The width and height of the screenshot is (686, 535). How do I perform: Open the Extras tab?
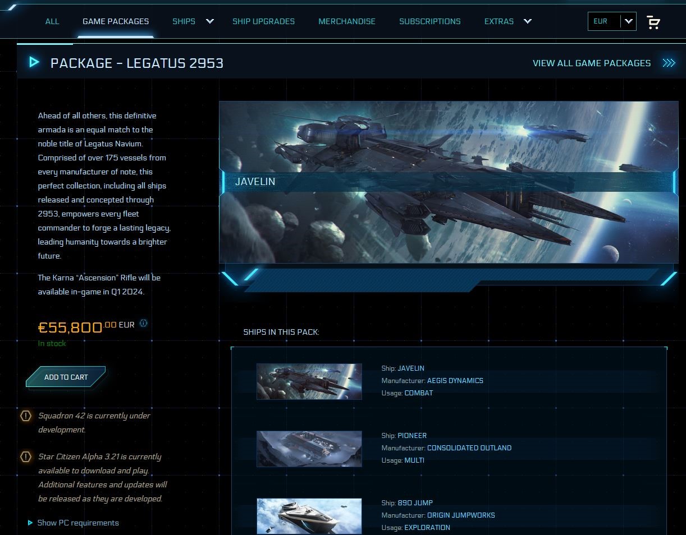click(x=499, y=21)
